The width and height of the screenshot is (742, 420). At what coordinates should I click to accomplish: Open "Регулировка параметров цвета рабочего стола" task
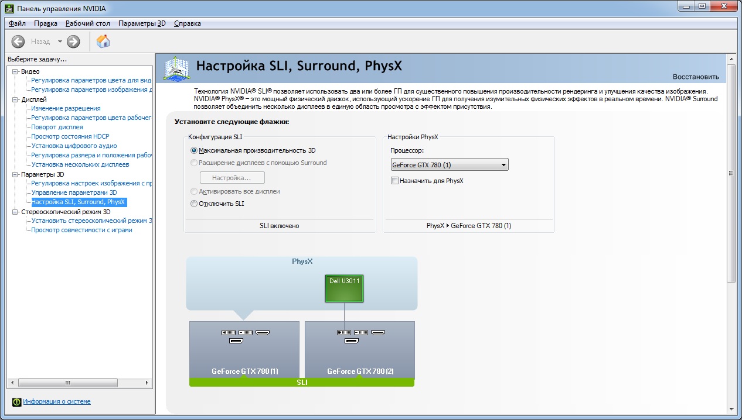click(91, 118)
